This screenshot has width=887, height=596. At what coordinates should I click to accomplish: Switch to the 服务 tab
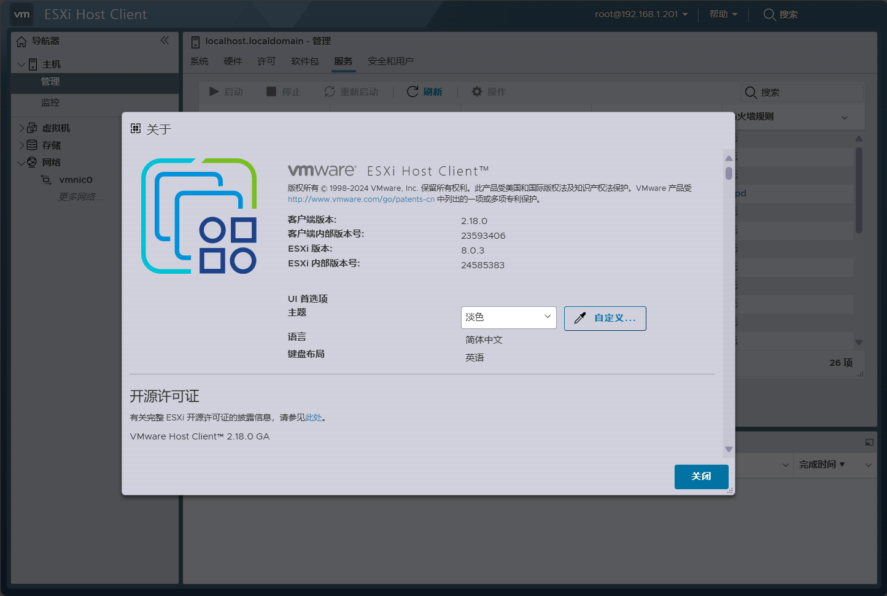coord(343,61)
